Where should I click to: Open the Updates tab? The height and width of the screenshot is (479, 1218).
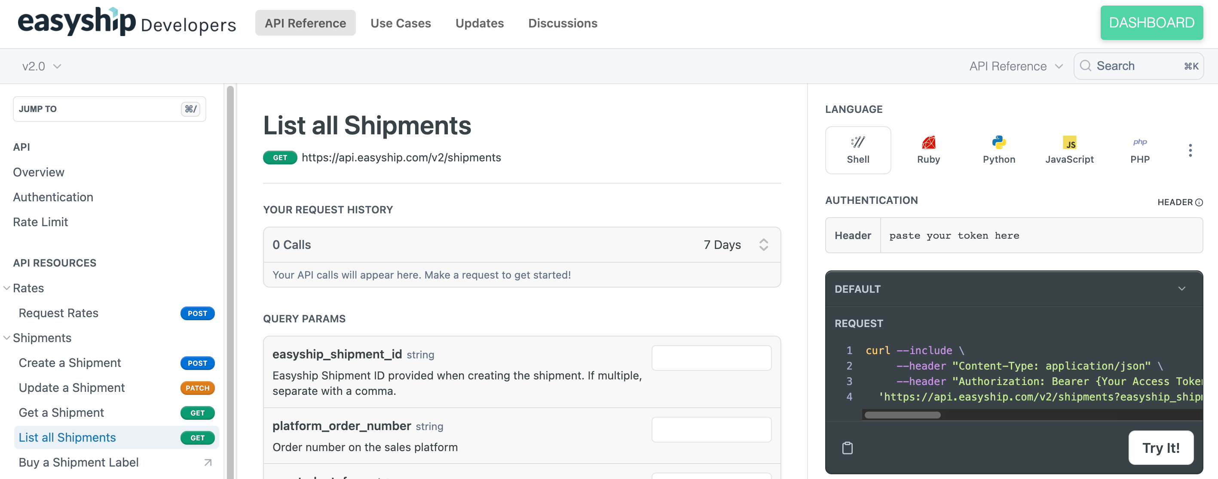point(480,23)
